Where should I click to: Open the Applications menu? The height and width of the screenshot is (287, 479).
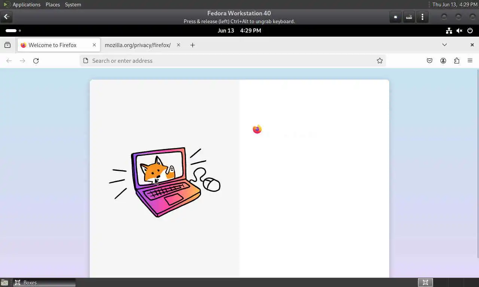coord(26,4)
